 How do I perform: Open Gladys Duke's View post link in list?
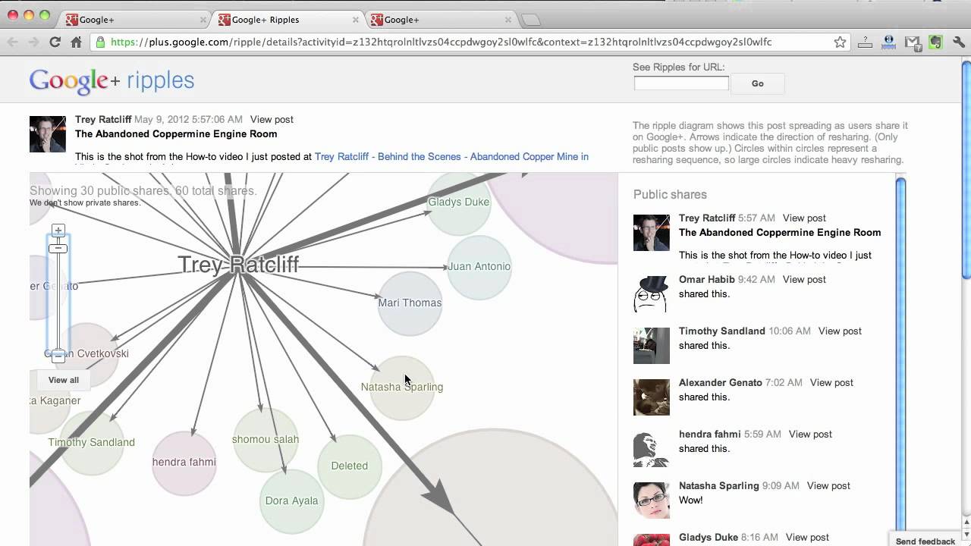[x=807, y=538]
